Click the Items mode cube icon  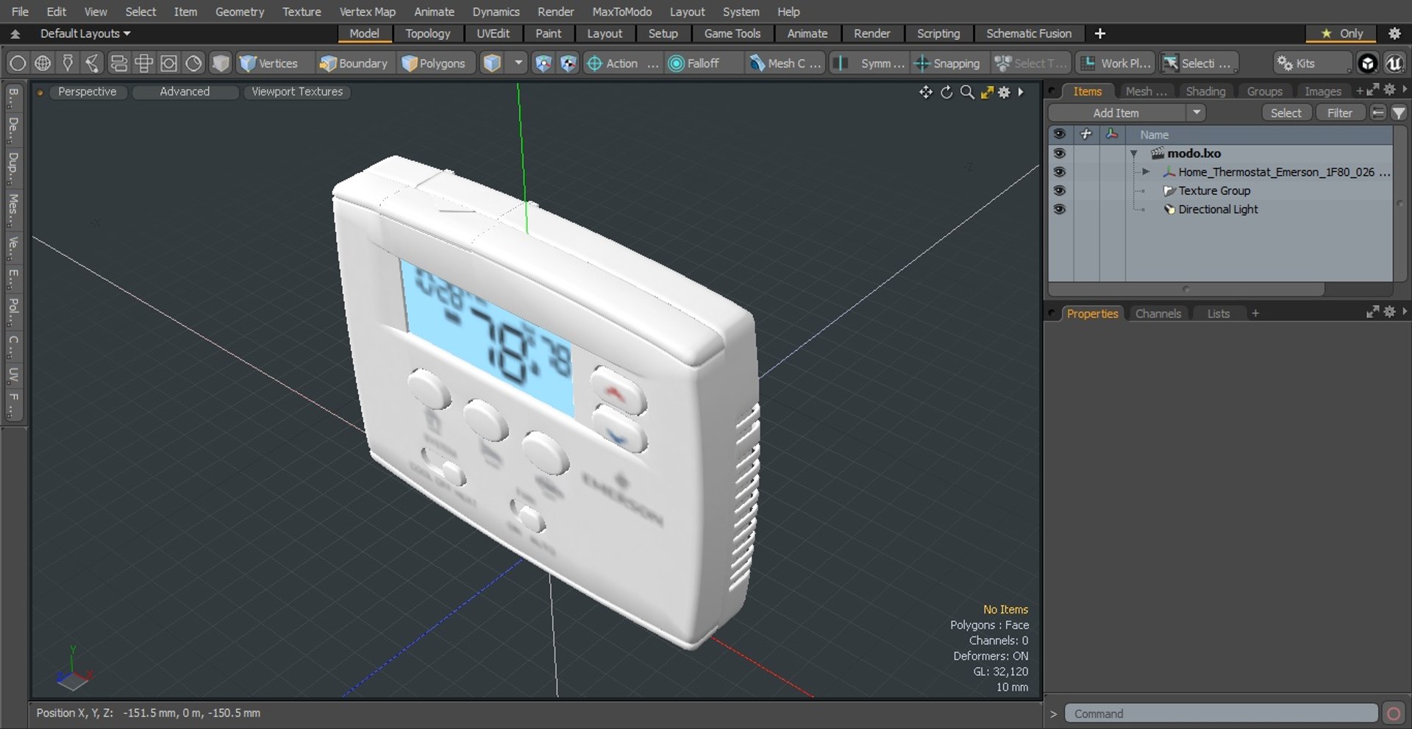pyautogui.click(x=492, y=63)
